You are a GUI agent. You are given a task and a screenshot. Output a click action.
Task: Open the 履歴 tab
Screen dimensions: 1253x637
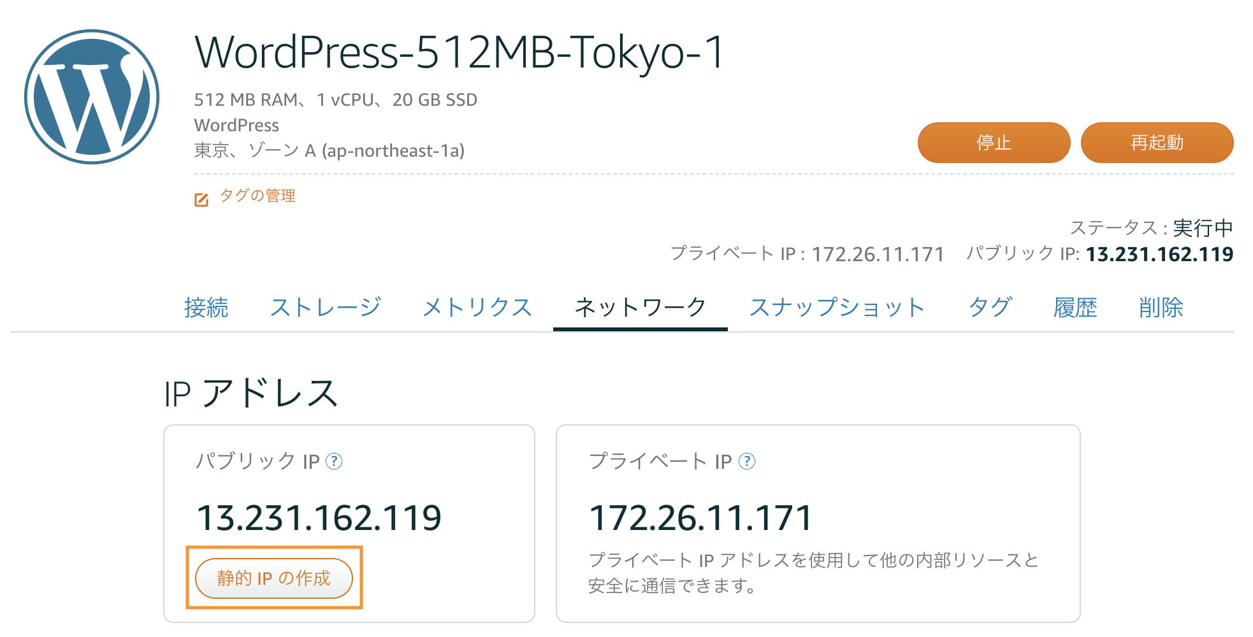(x=1076, y=308)
